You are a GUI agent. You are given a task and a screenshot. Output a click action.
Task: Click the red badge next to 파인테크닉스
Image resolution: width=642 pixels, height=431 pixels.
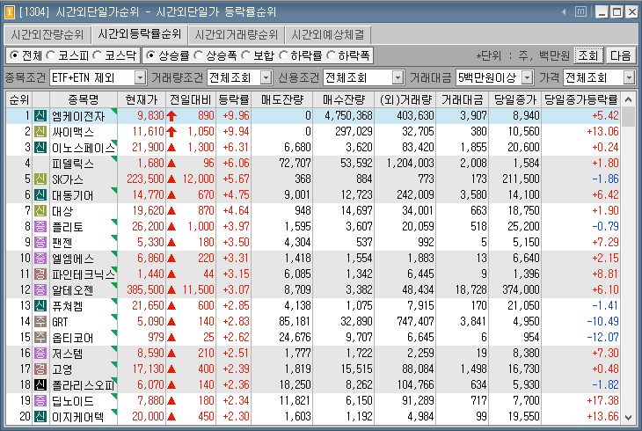40,274
